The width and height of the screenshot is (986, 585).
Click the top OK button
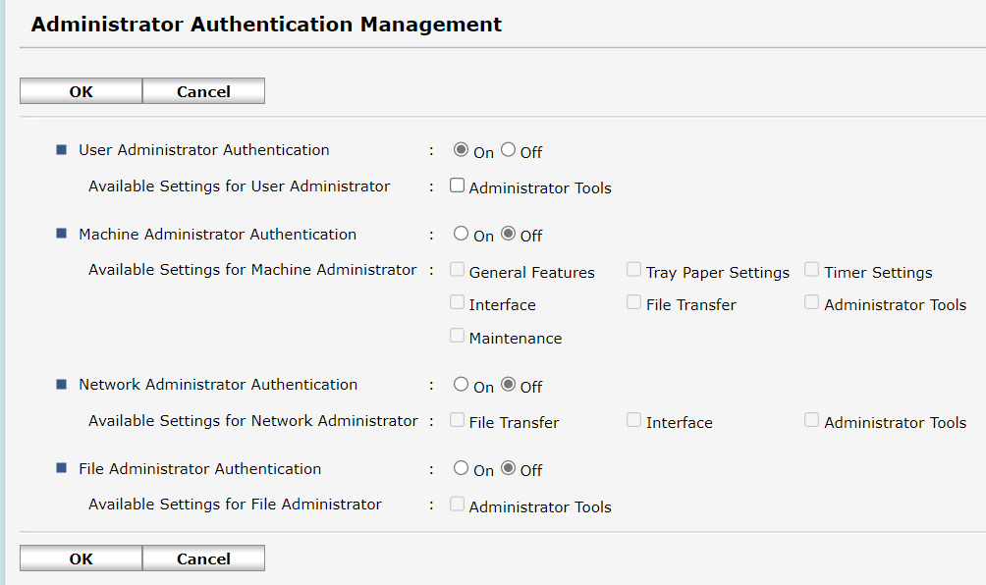(x=81, y=91)
